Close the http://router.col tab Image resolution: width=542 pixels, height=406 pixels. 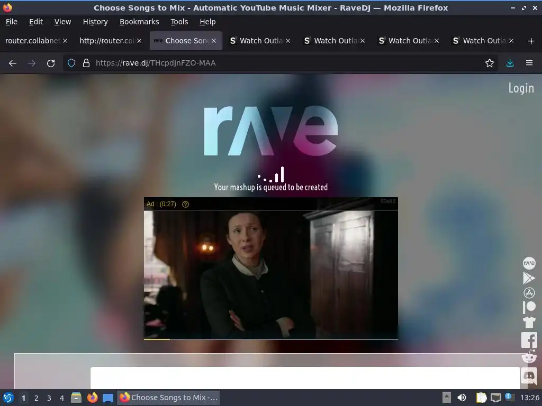click(x=139, y=41)
